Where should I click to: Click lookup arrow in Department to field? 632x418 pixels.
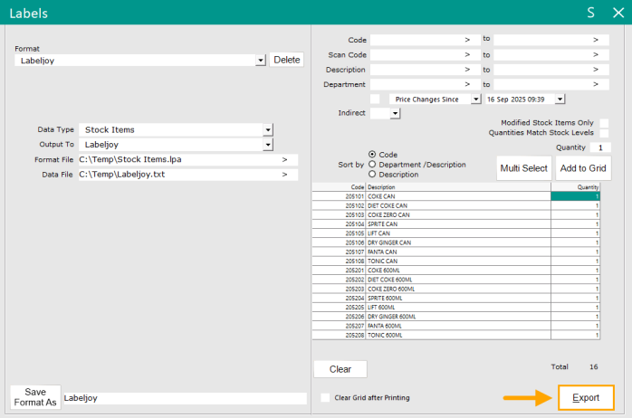tap(595, 85)
